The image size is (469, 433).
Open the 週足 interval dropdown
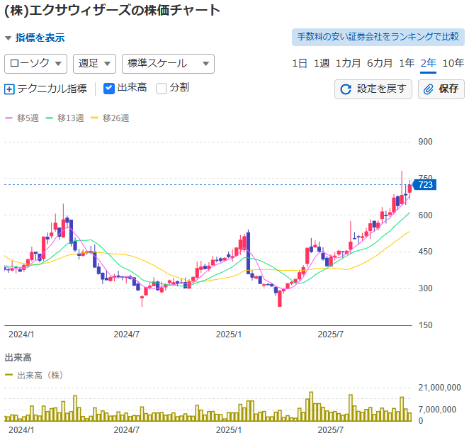(94, 63)
